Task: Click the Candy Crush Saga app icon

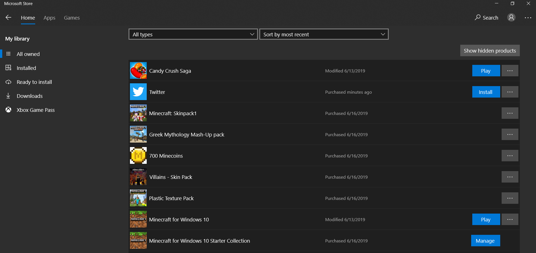Action: coord(138,70)
